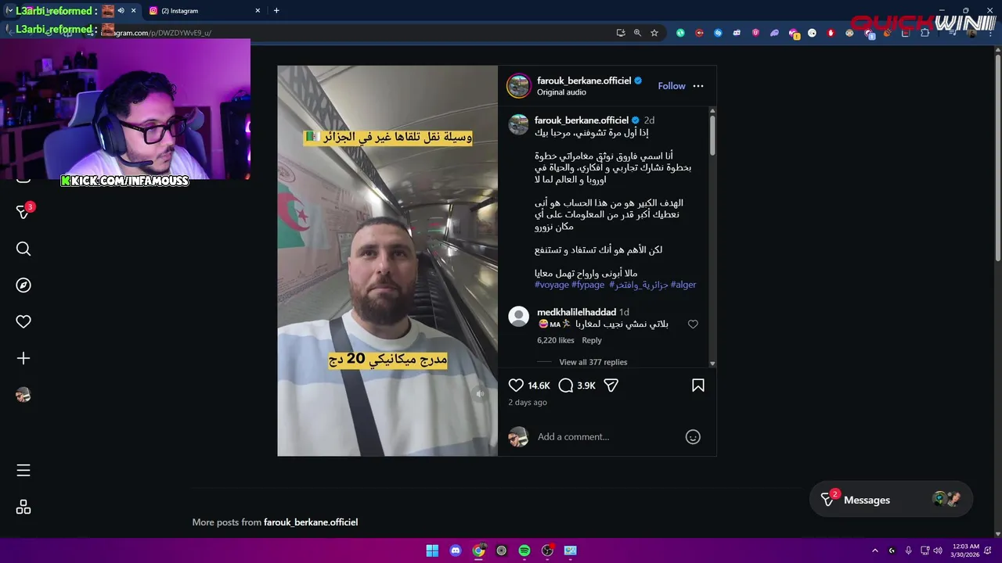
Task: Close the Instagram tab
Action: (x=258, y=11)
